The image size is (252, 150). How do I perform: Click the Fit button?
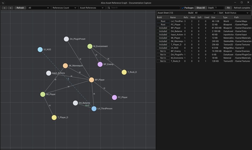(x=228, y=8)
